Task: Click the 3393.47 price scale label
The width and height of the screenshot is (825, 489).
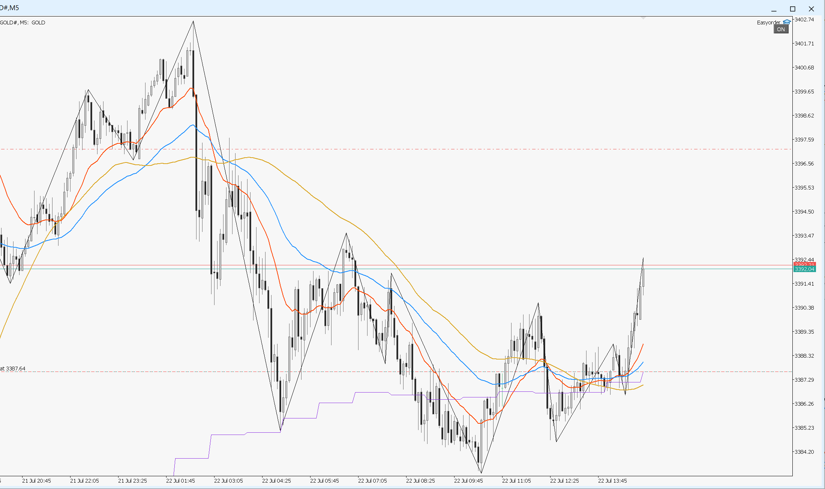Action: 804,236
